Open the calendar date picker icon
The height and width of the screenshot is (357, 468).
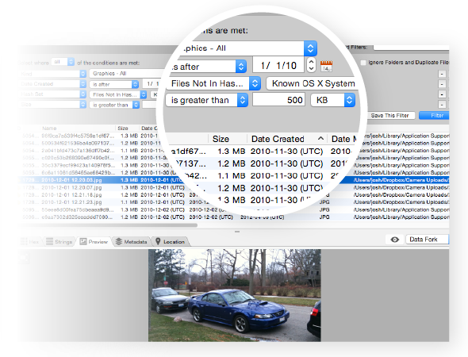point(326,66)
